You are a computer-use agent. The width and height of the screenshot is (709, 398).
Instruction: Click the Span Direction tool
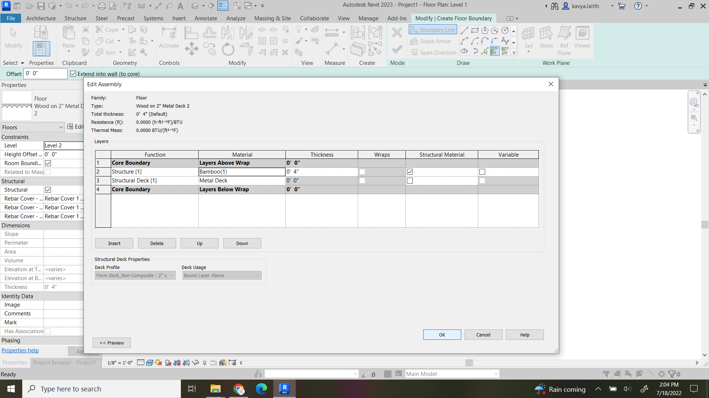433,52
